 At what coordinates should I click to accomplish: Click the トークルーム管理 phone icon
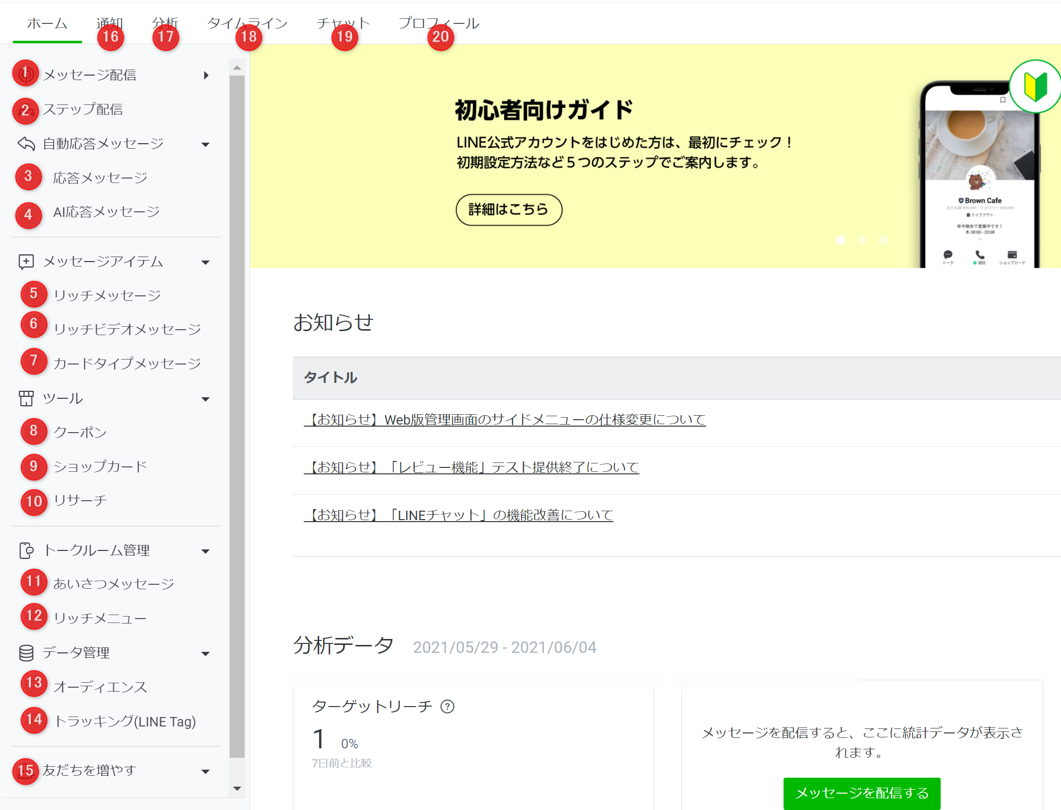[26, 550]
